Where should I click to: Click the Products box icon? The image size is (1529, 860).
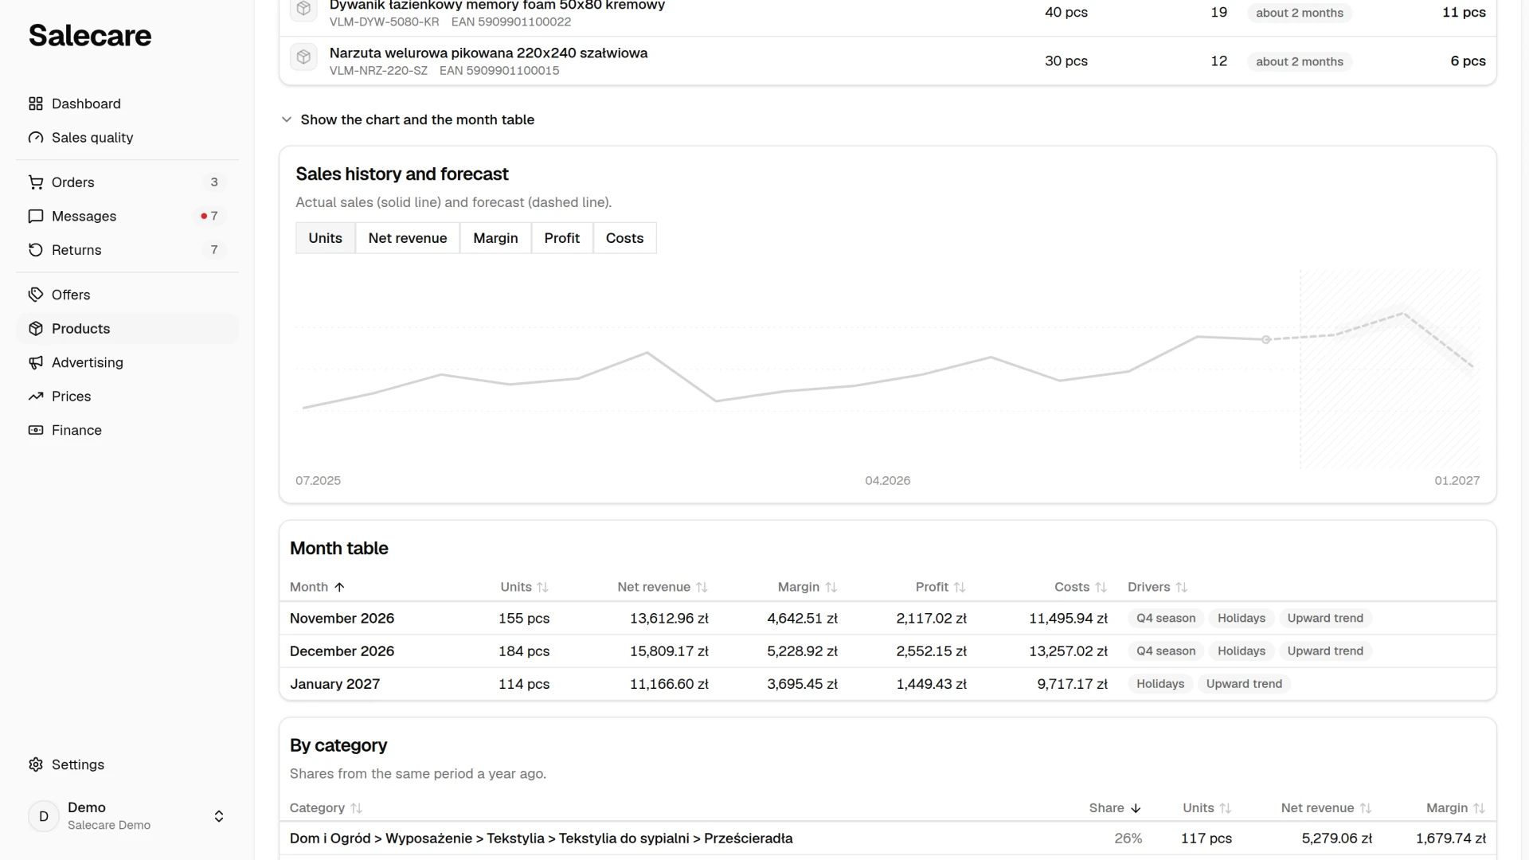(36, 329)
